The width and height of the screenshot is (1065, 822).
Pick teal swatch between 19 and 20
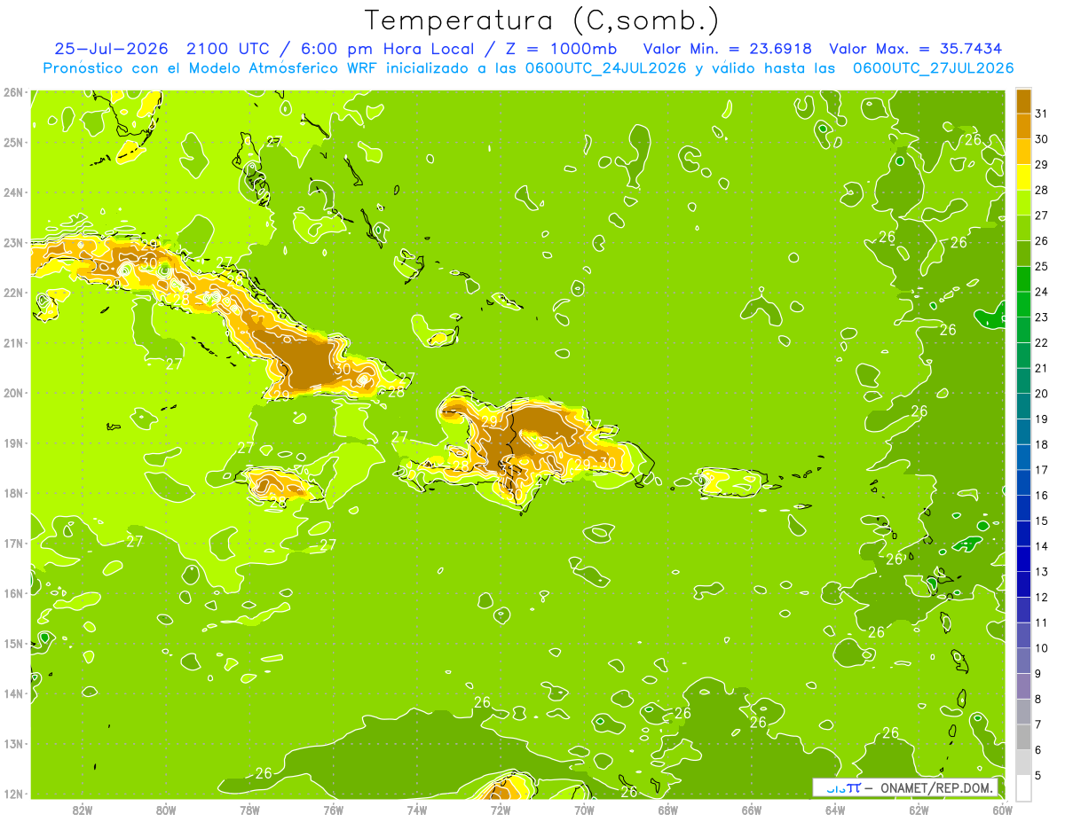point(1023,406)
